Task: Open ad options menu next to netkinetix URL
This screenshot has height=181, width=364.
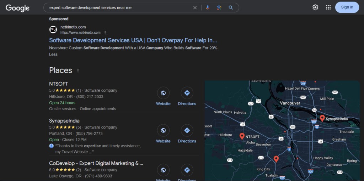Action: [105, 33]
